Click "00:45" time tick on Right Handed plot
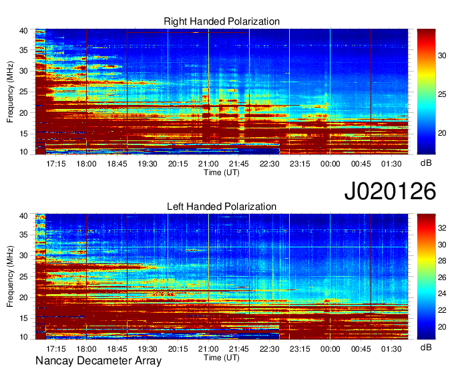454x369 pixels. pyautogui.click(x=361, y=164)
